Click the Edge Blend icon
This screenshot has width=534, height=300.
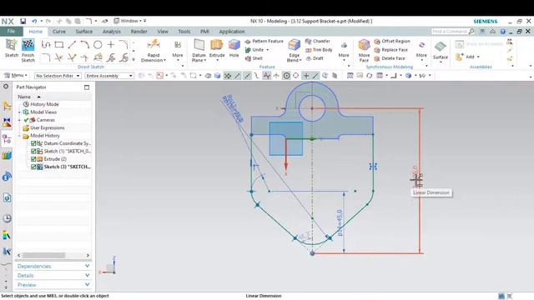(x=295, y=44)
